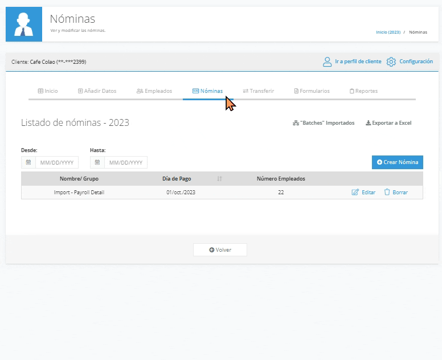Focus the Desde date input field
This screenshot has height=360, width=442.
point(57,162)
